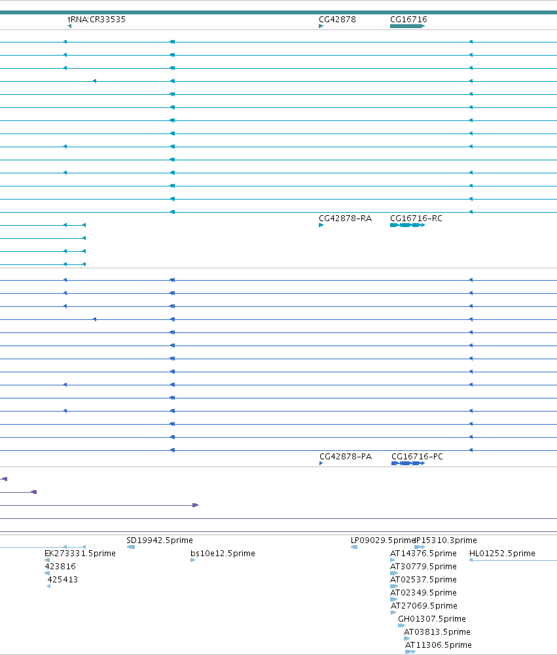Click the GH01307.5prime EST glyph
Image resolution: width=557 pixels, height=655 pixels.
point(402,626)
